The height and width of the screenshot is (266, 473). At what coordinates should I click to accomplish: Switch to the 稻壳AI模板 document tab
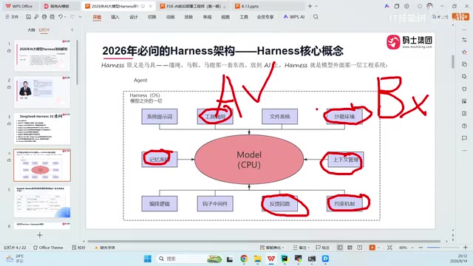59,6
